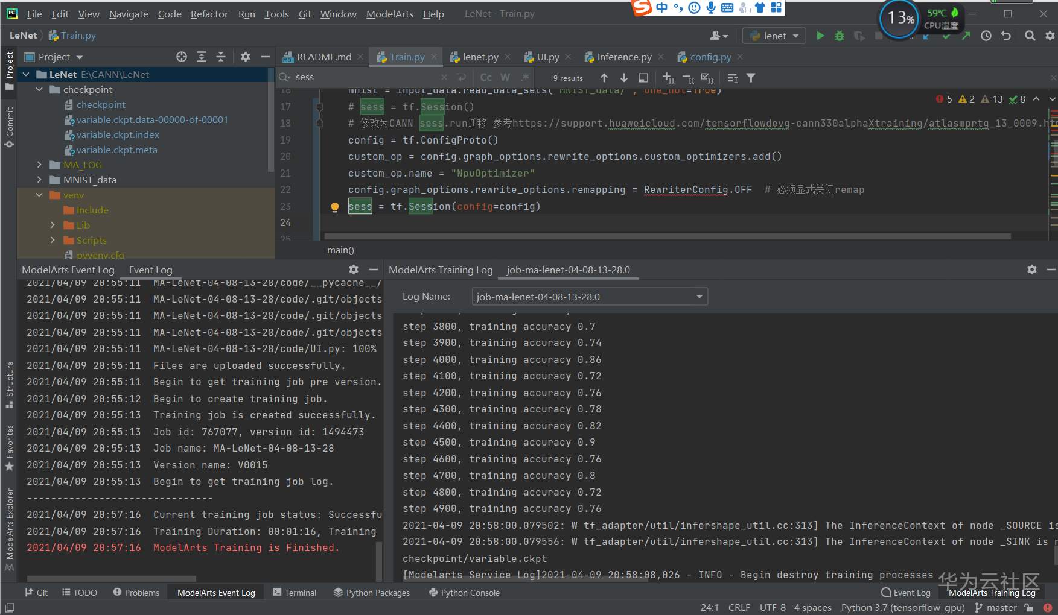The image size is (1058, 615).
Task: Click the Python Console button
Action: click(464, 593)
